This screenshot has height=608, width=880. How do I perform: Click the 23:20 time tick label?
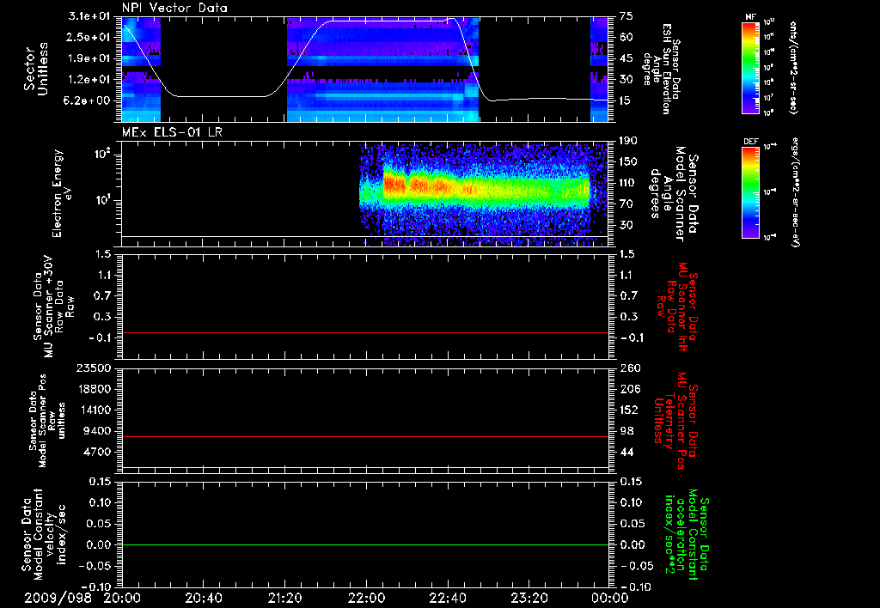tap(529, 598)
